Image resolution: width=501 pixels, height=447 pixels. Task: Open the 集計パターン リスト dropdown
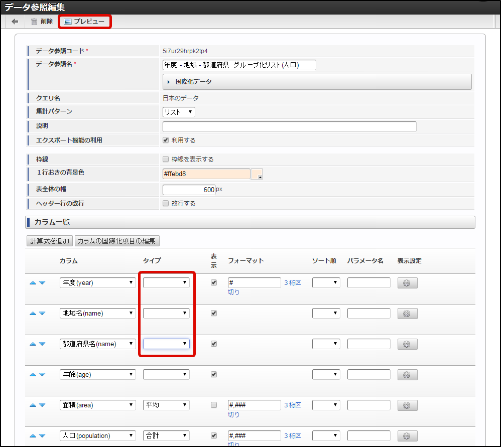coord(179,112)
